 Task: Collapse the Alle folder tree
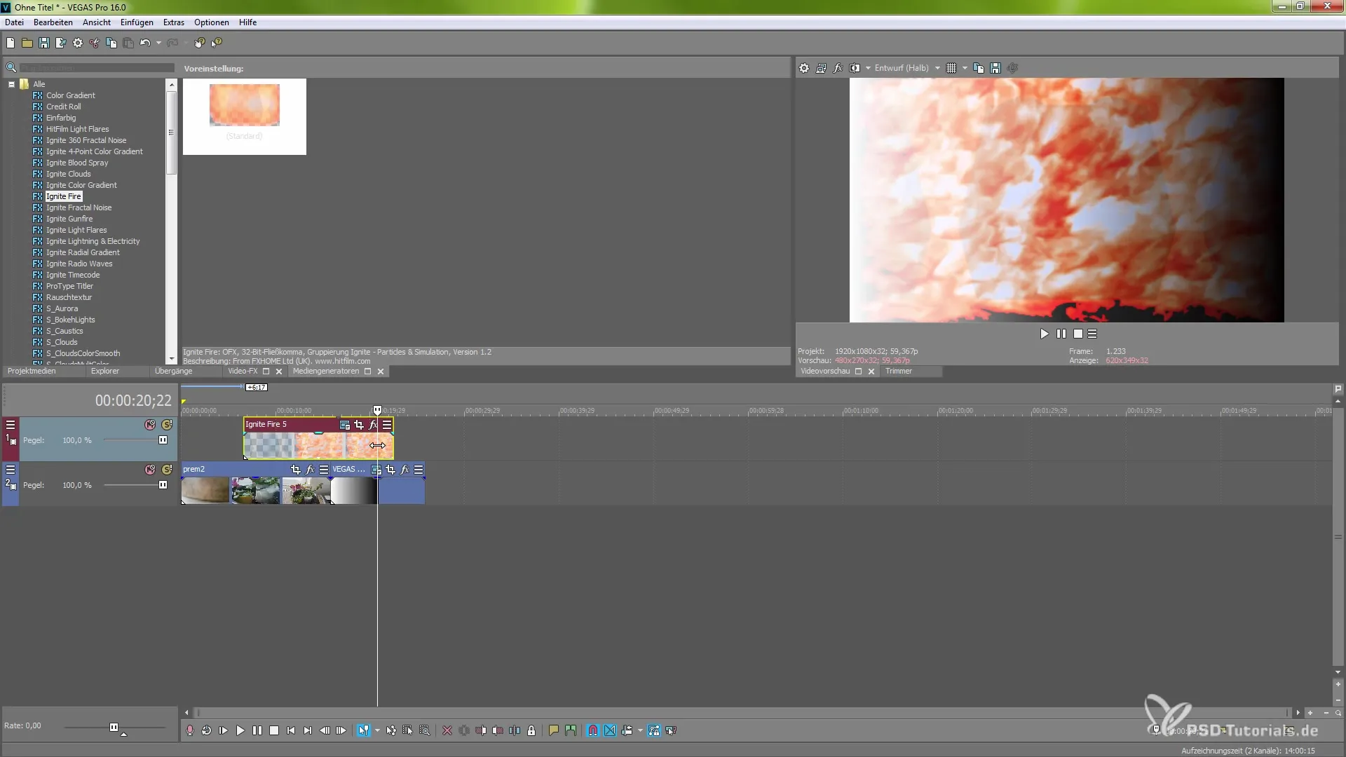[x=11, y=84]
